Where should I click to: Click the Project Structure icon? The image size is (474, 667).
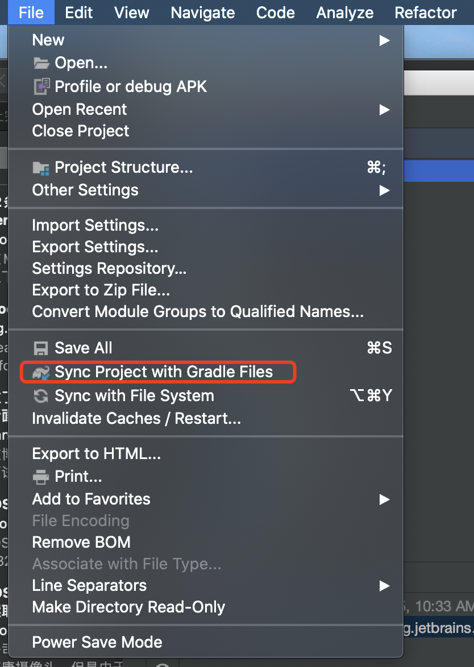(x=41, y=167)
